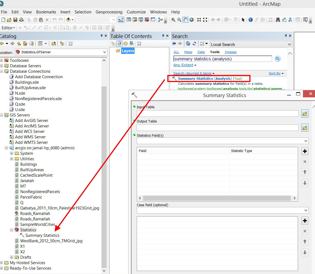Open the Catalog Location dropdown
Screen dimensions: 315x274
click(x=104, y=52)
